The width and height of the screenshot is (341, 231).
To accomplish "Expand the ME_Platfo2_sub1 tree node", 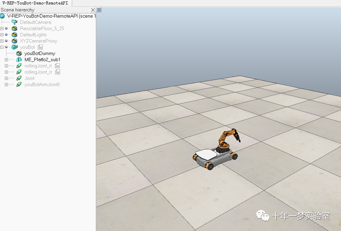I will pos(6,59).
